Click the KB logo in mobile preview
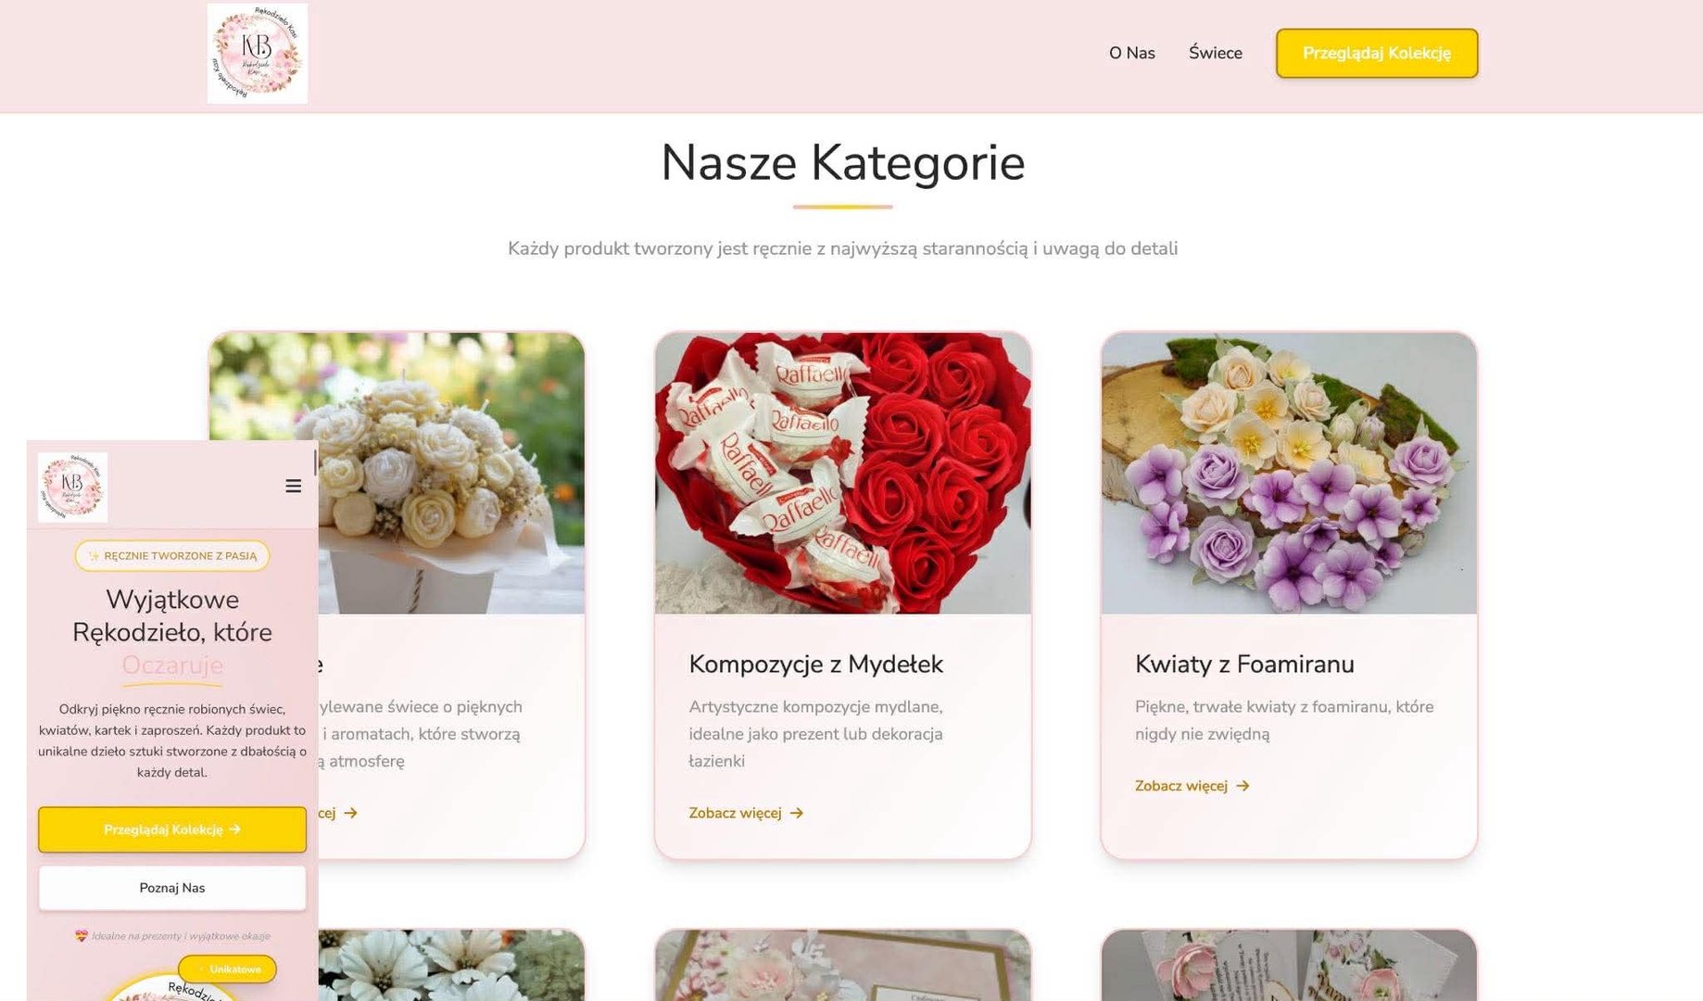The height and width of the screenshot is (1001, 1703). [x=73, y=488]
